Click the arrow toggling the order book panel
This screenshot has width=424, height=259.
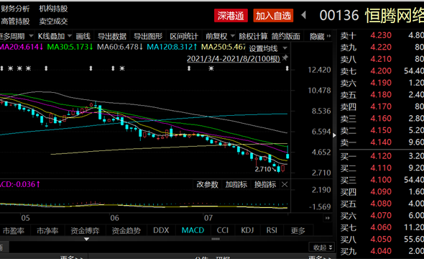click(x=334, y=135)
